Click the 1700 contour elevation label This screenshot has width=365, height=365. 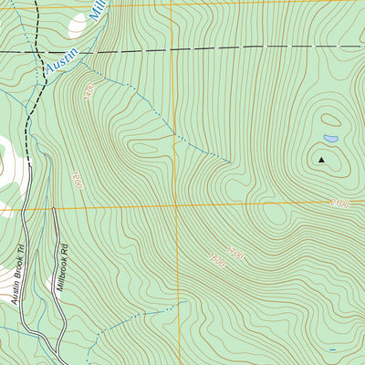coord(235,254)
